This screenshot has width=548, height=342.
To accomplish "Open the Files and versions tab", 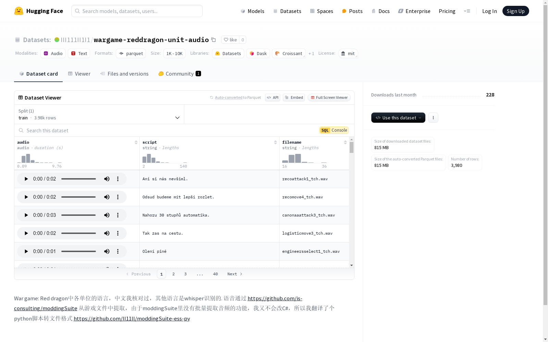I will [x=124, y=74].
